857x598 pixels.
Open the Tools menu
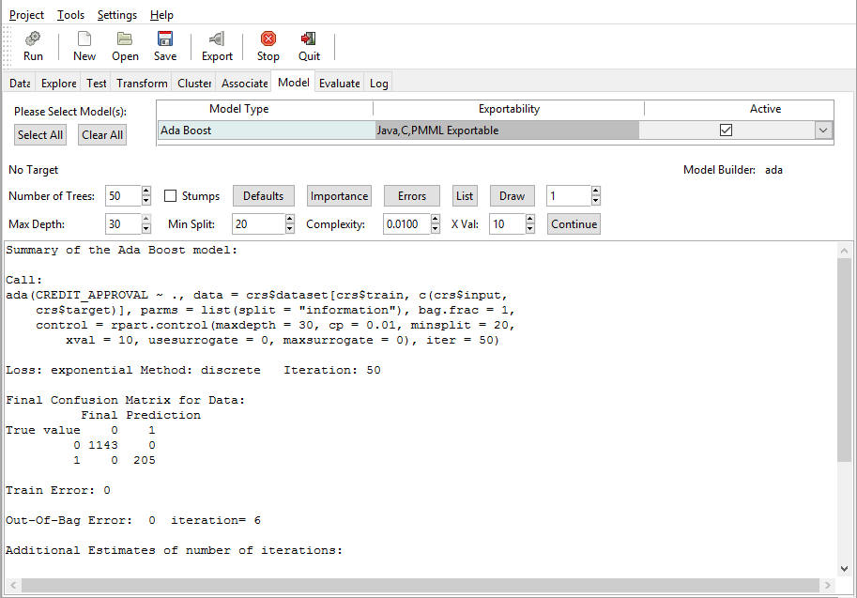[x=70, y=15]
